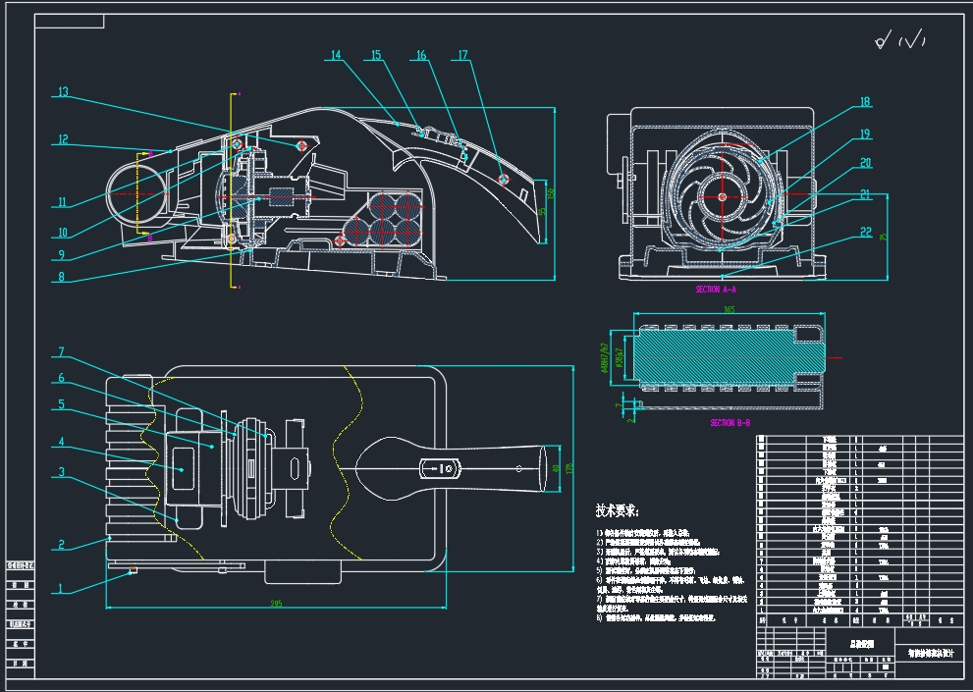Select part callout number 13

63,92
